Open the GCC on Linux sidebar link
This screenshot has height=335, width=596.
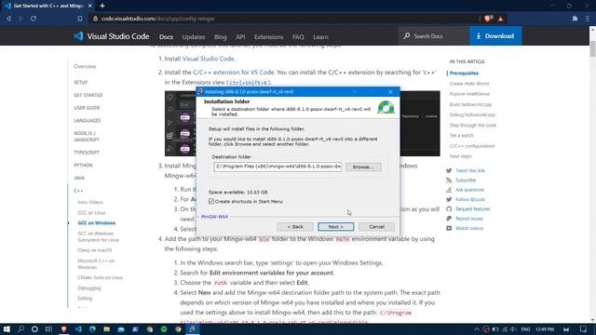pos(91,213)
